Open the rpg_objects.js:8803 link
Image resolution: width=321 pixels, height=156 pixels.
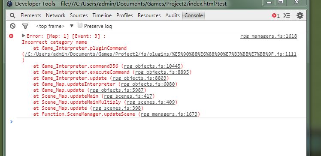click(x=139, y=78)
